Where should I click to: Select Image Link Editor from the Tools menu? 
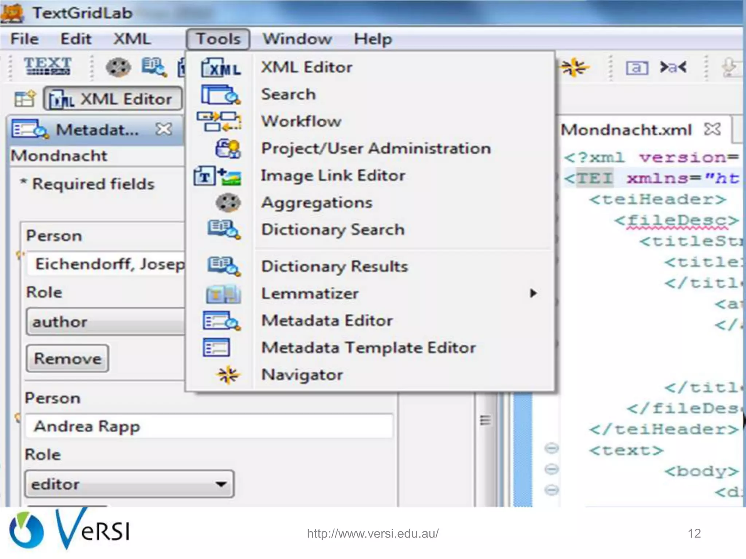(333, 176)
